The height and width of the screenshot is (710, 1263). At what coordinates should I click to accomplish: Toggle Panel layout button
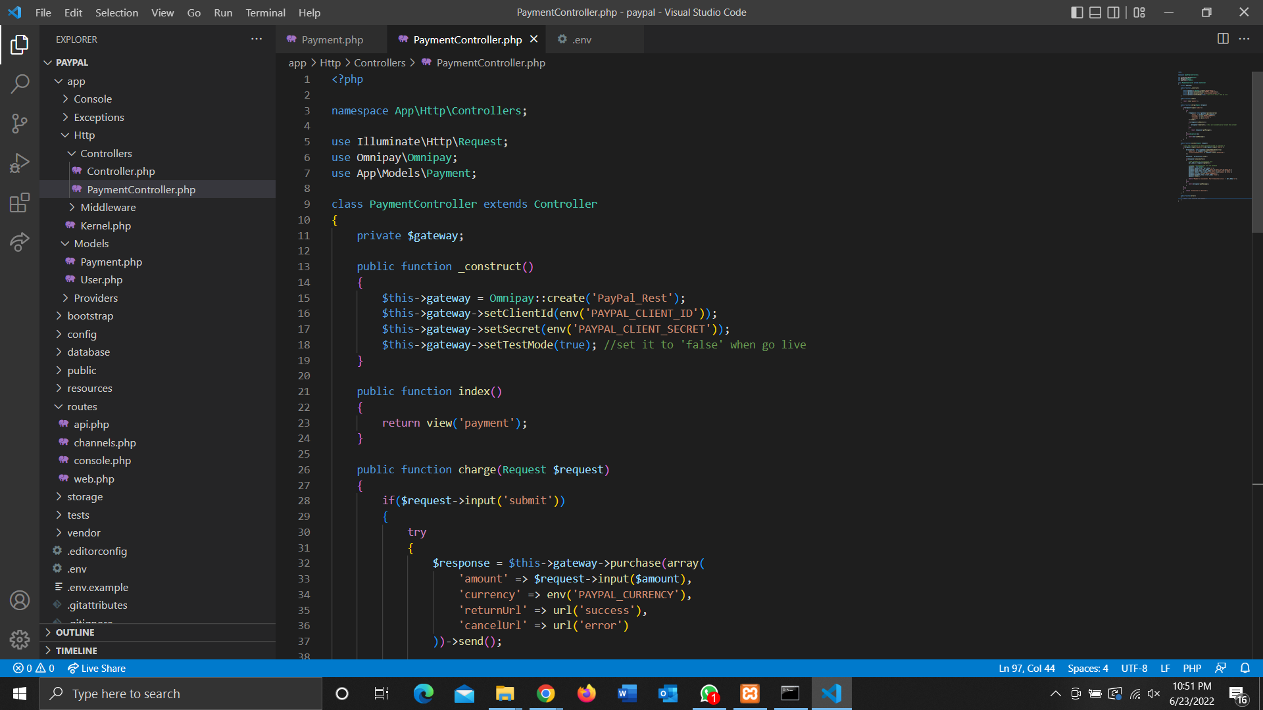(x=1095, y=12)
